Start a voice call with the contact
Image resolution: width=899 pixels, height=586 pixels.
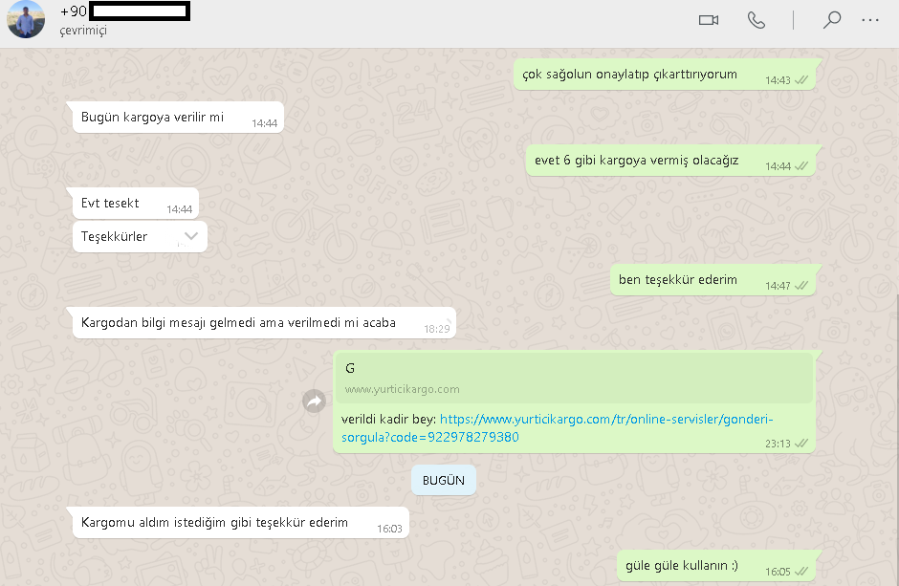tap(756, 21)
